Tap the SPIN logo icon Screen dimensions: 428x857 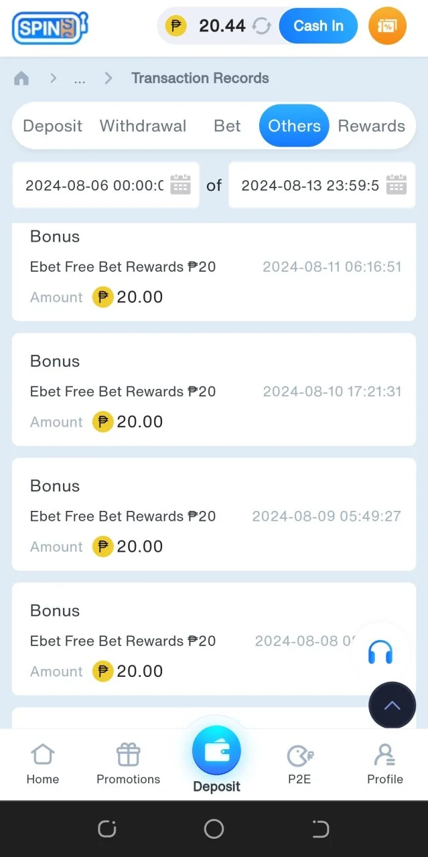coord(50,27)
